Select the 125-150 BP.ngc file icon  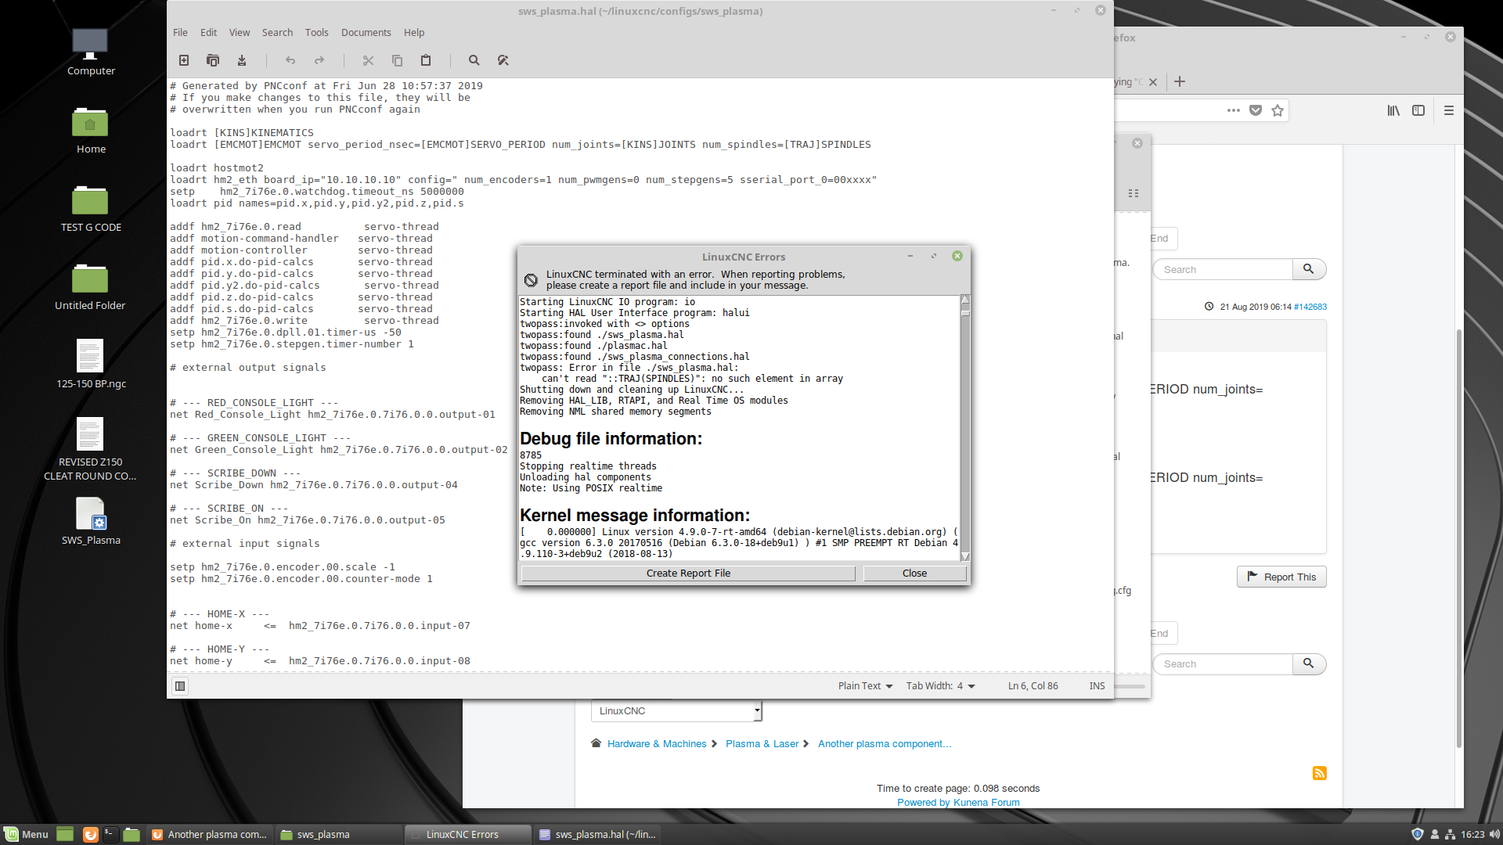coord(91,365)
